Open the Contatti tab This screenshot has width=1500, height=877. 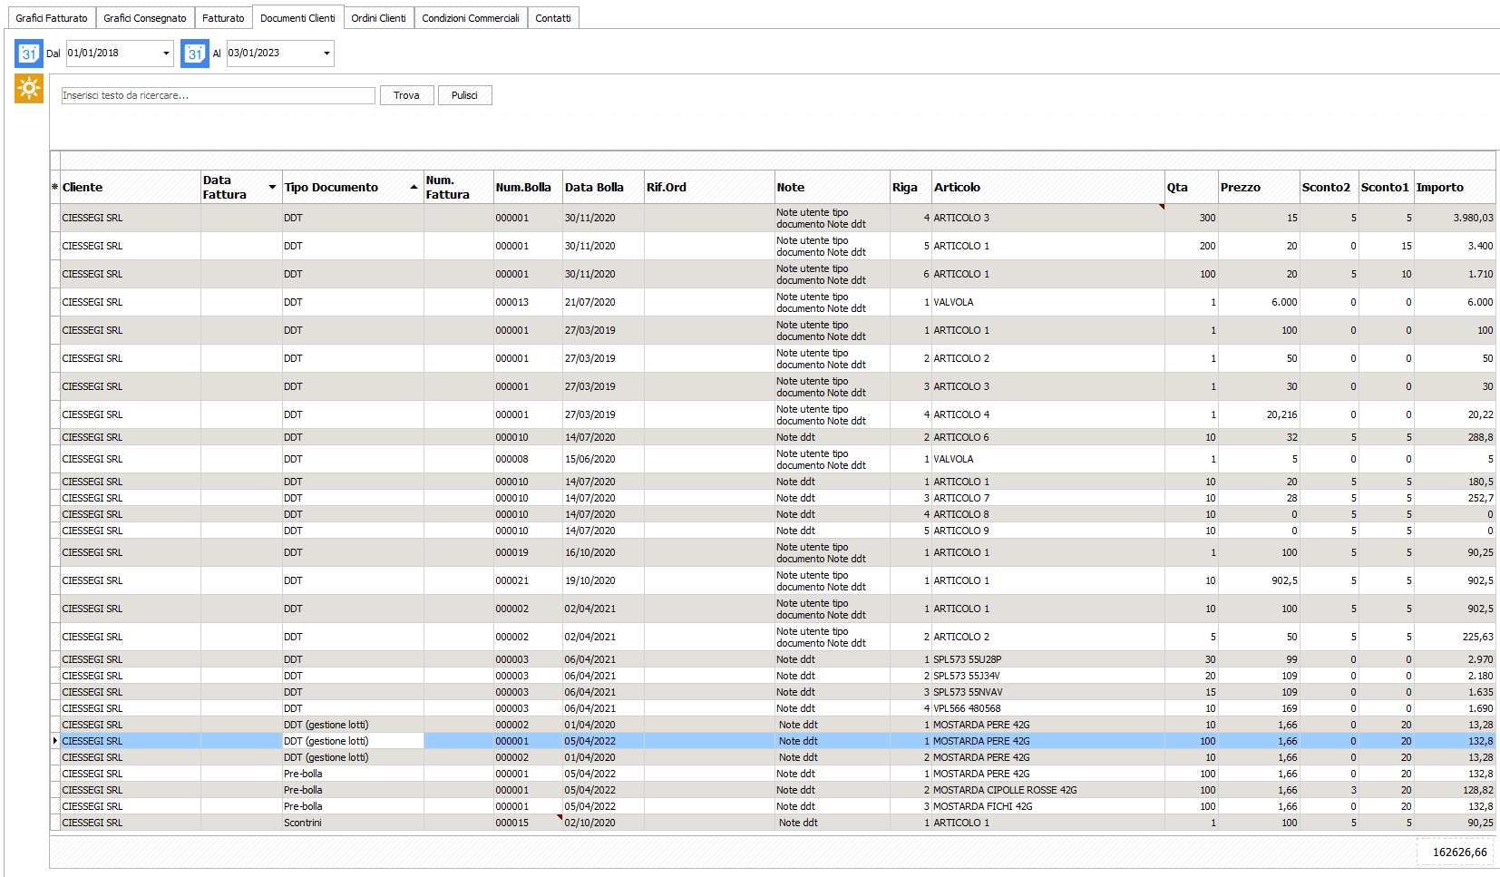(553, 18)
